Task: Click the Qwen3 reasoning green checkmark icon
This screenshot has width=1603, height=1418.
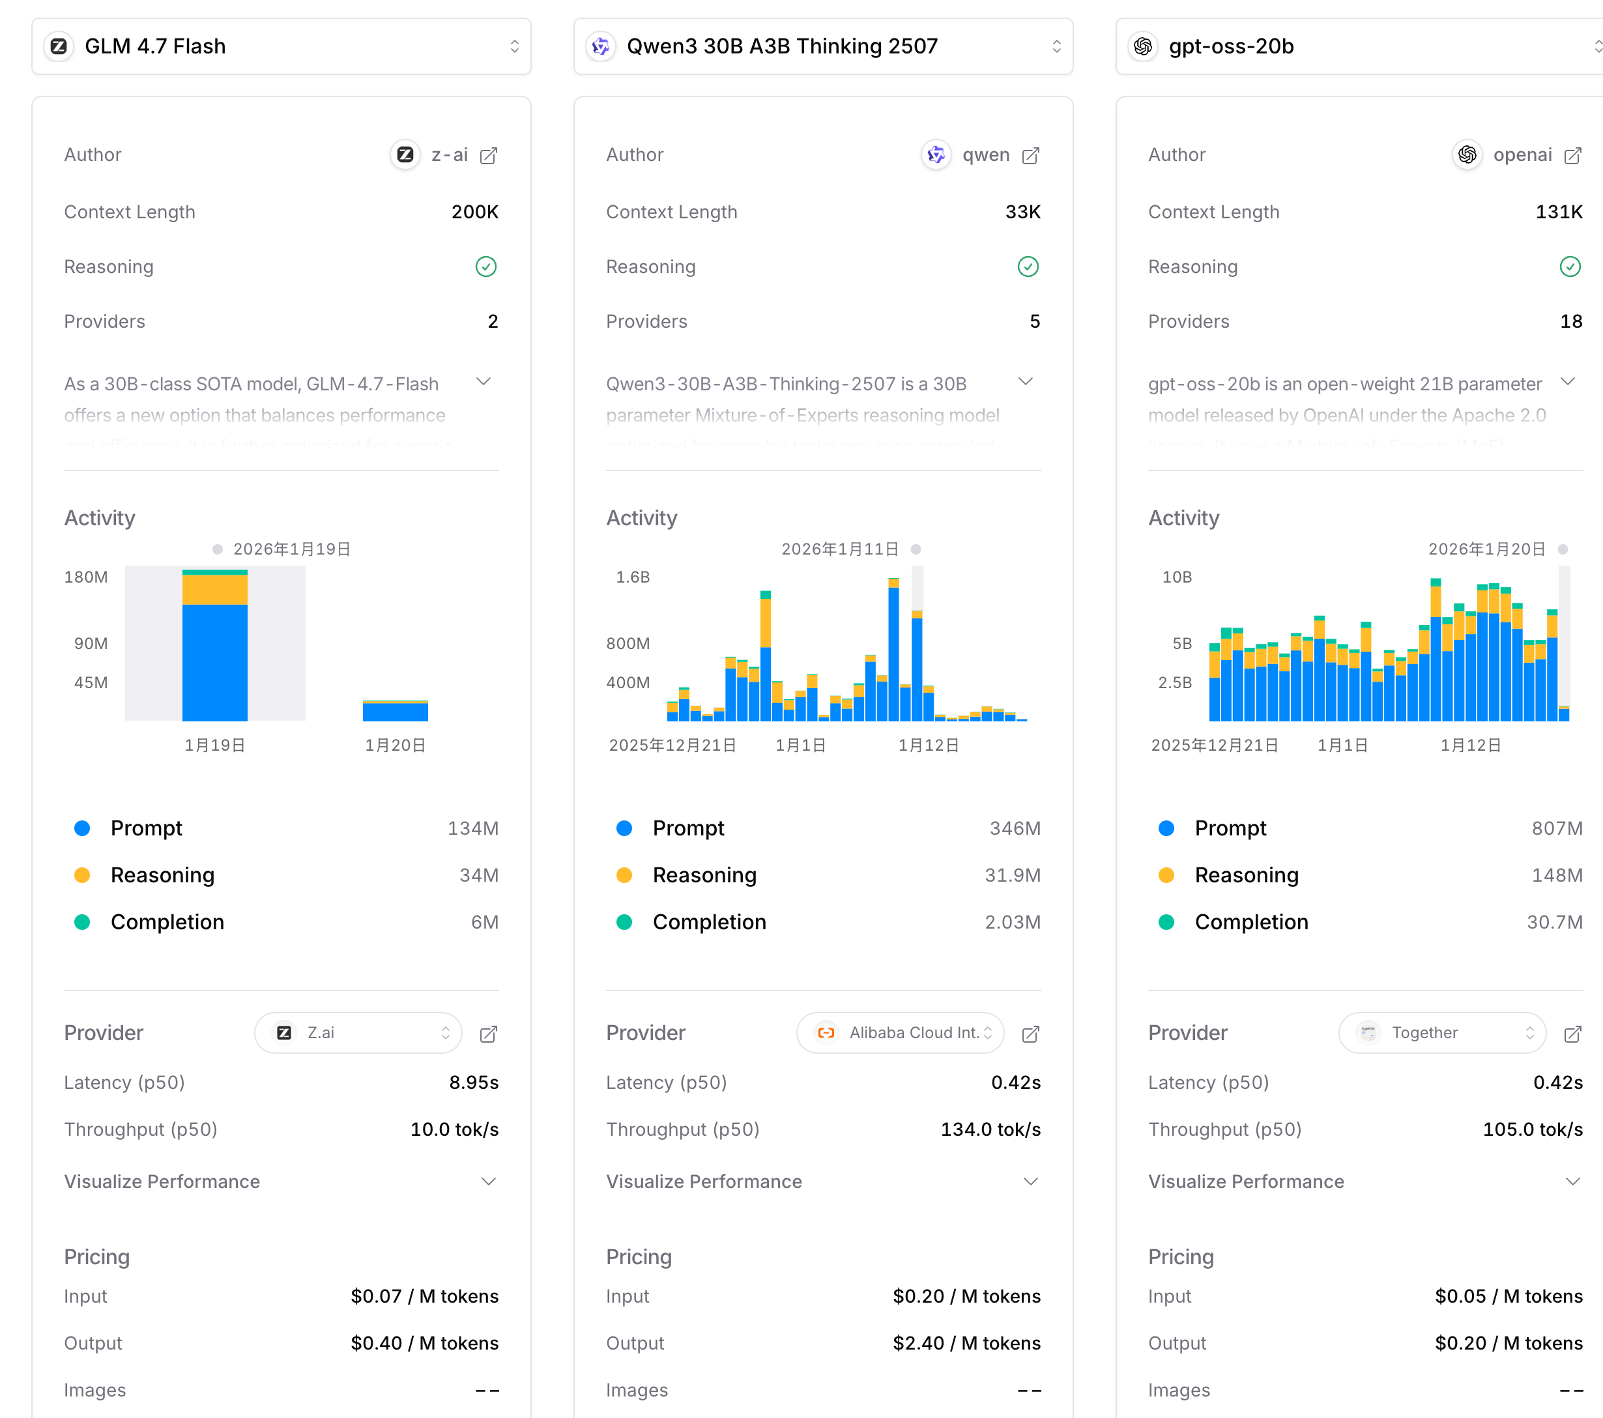Action: (x=1028, y=267)
